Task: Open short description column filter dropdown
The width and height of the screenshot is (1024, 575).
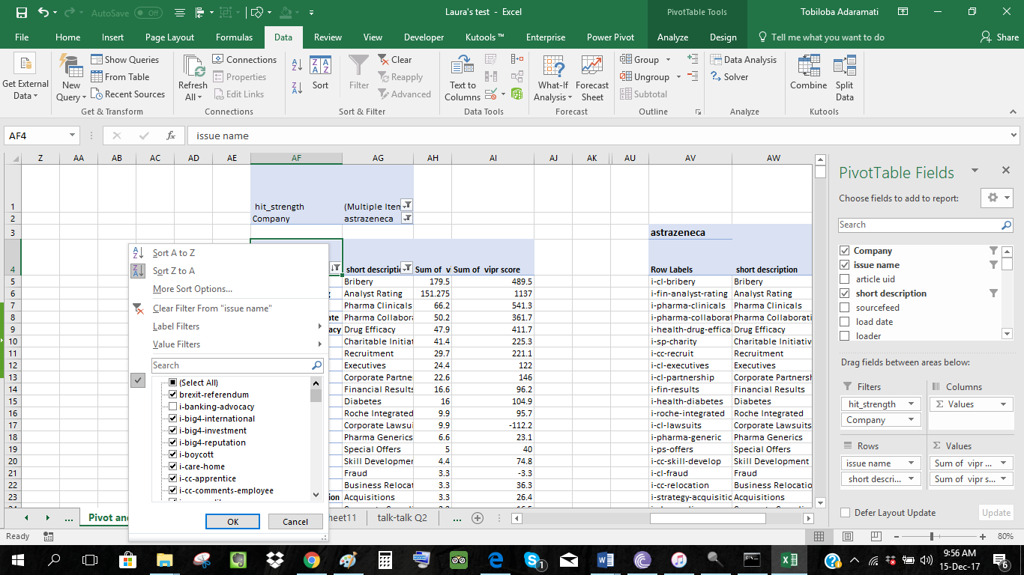Action: (x=407, y=268)
